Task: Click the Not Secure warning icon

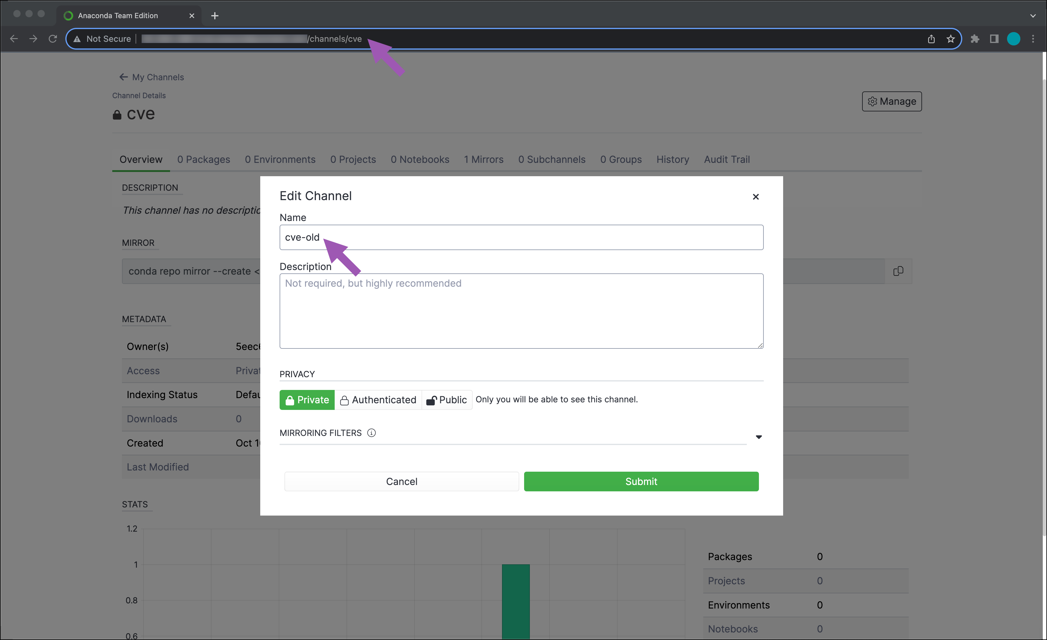Action: point(77,39)
